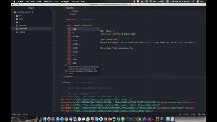Open Microsoft Word from the dock

point(105,119)
